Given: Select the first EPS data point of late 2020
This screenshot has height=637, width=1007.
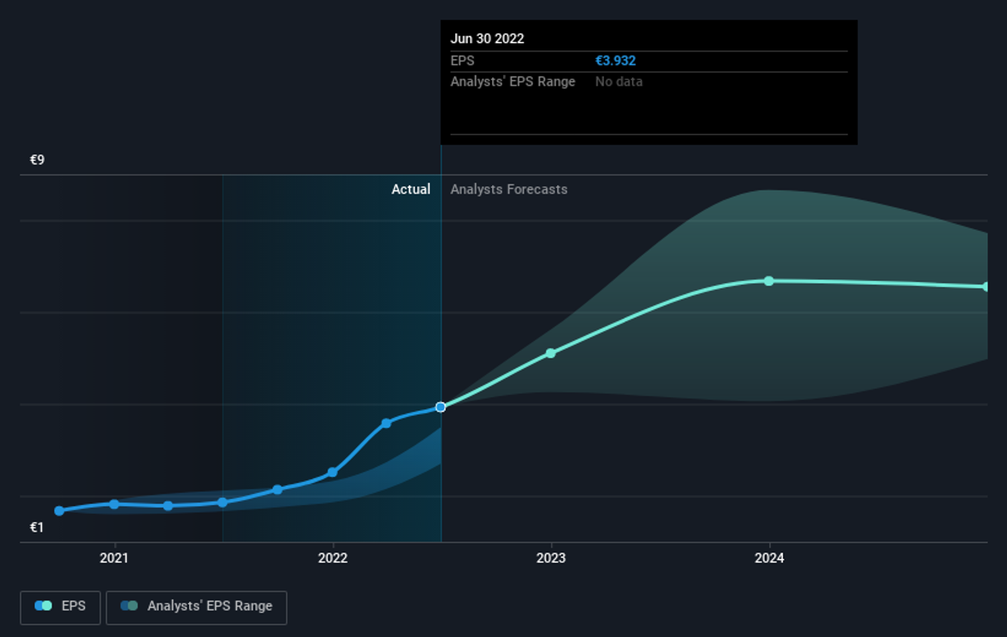Looking at the screenshot, I should pyautogui.click(x=59, y=511).
